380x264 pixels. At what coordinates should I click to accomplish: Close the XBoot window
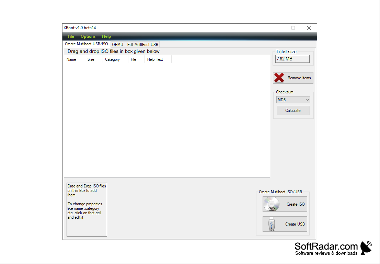(x=309, y=28)
